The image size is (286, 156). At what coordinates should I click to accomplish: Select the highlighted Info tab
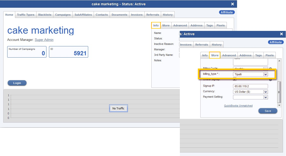click(x=156, y=25)
